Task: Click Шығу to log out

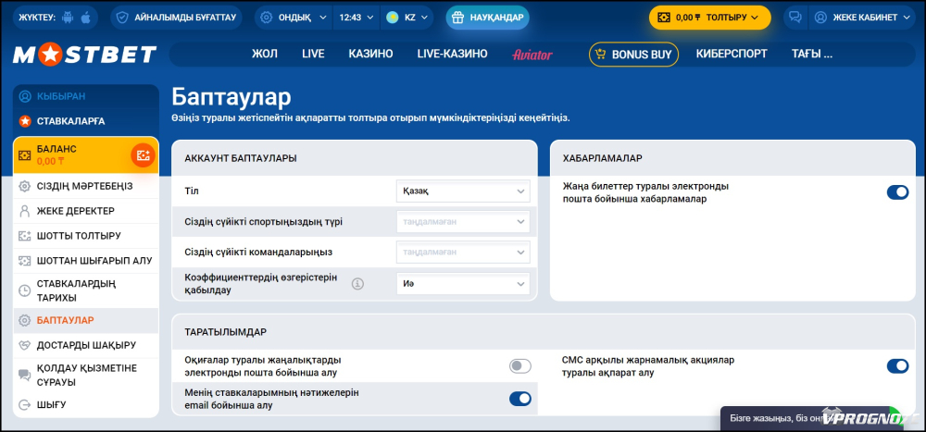Action: tap(85, 405)
